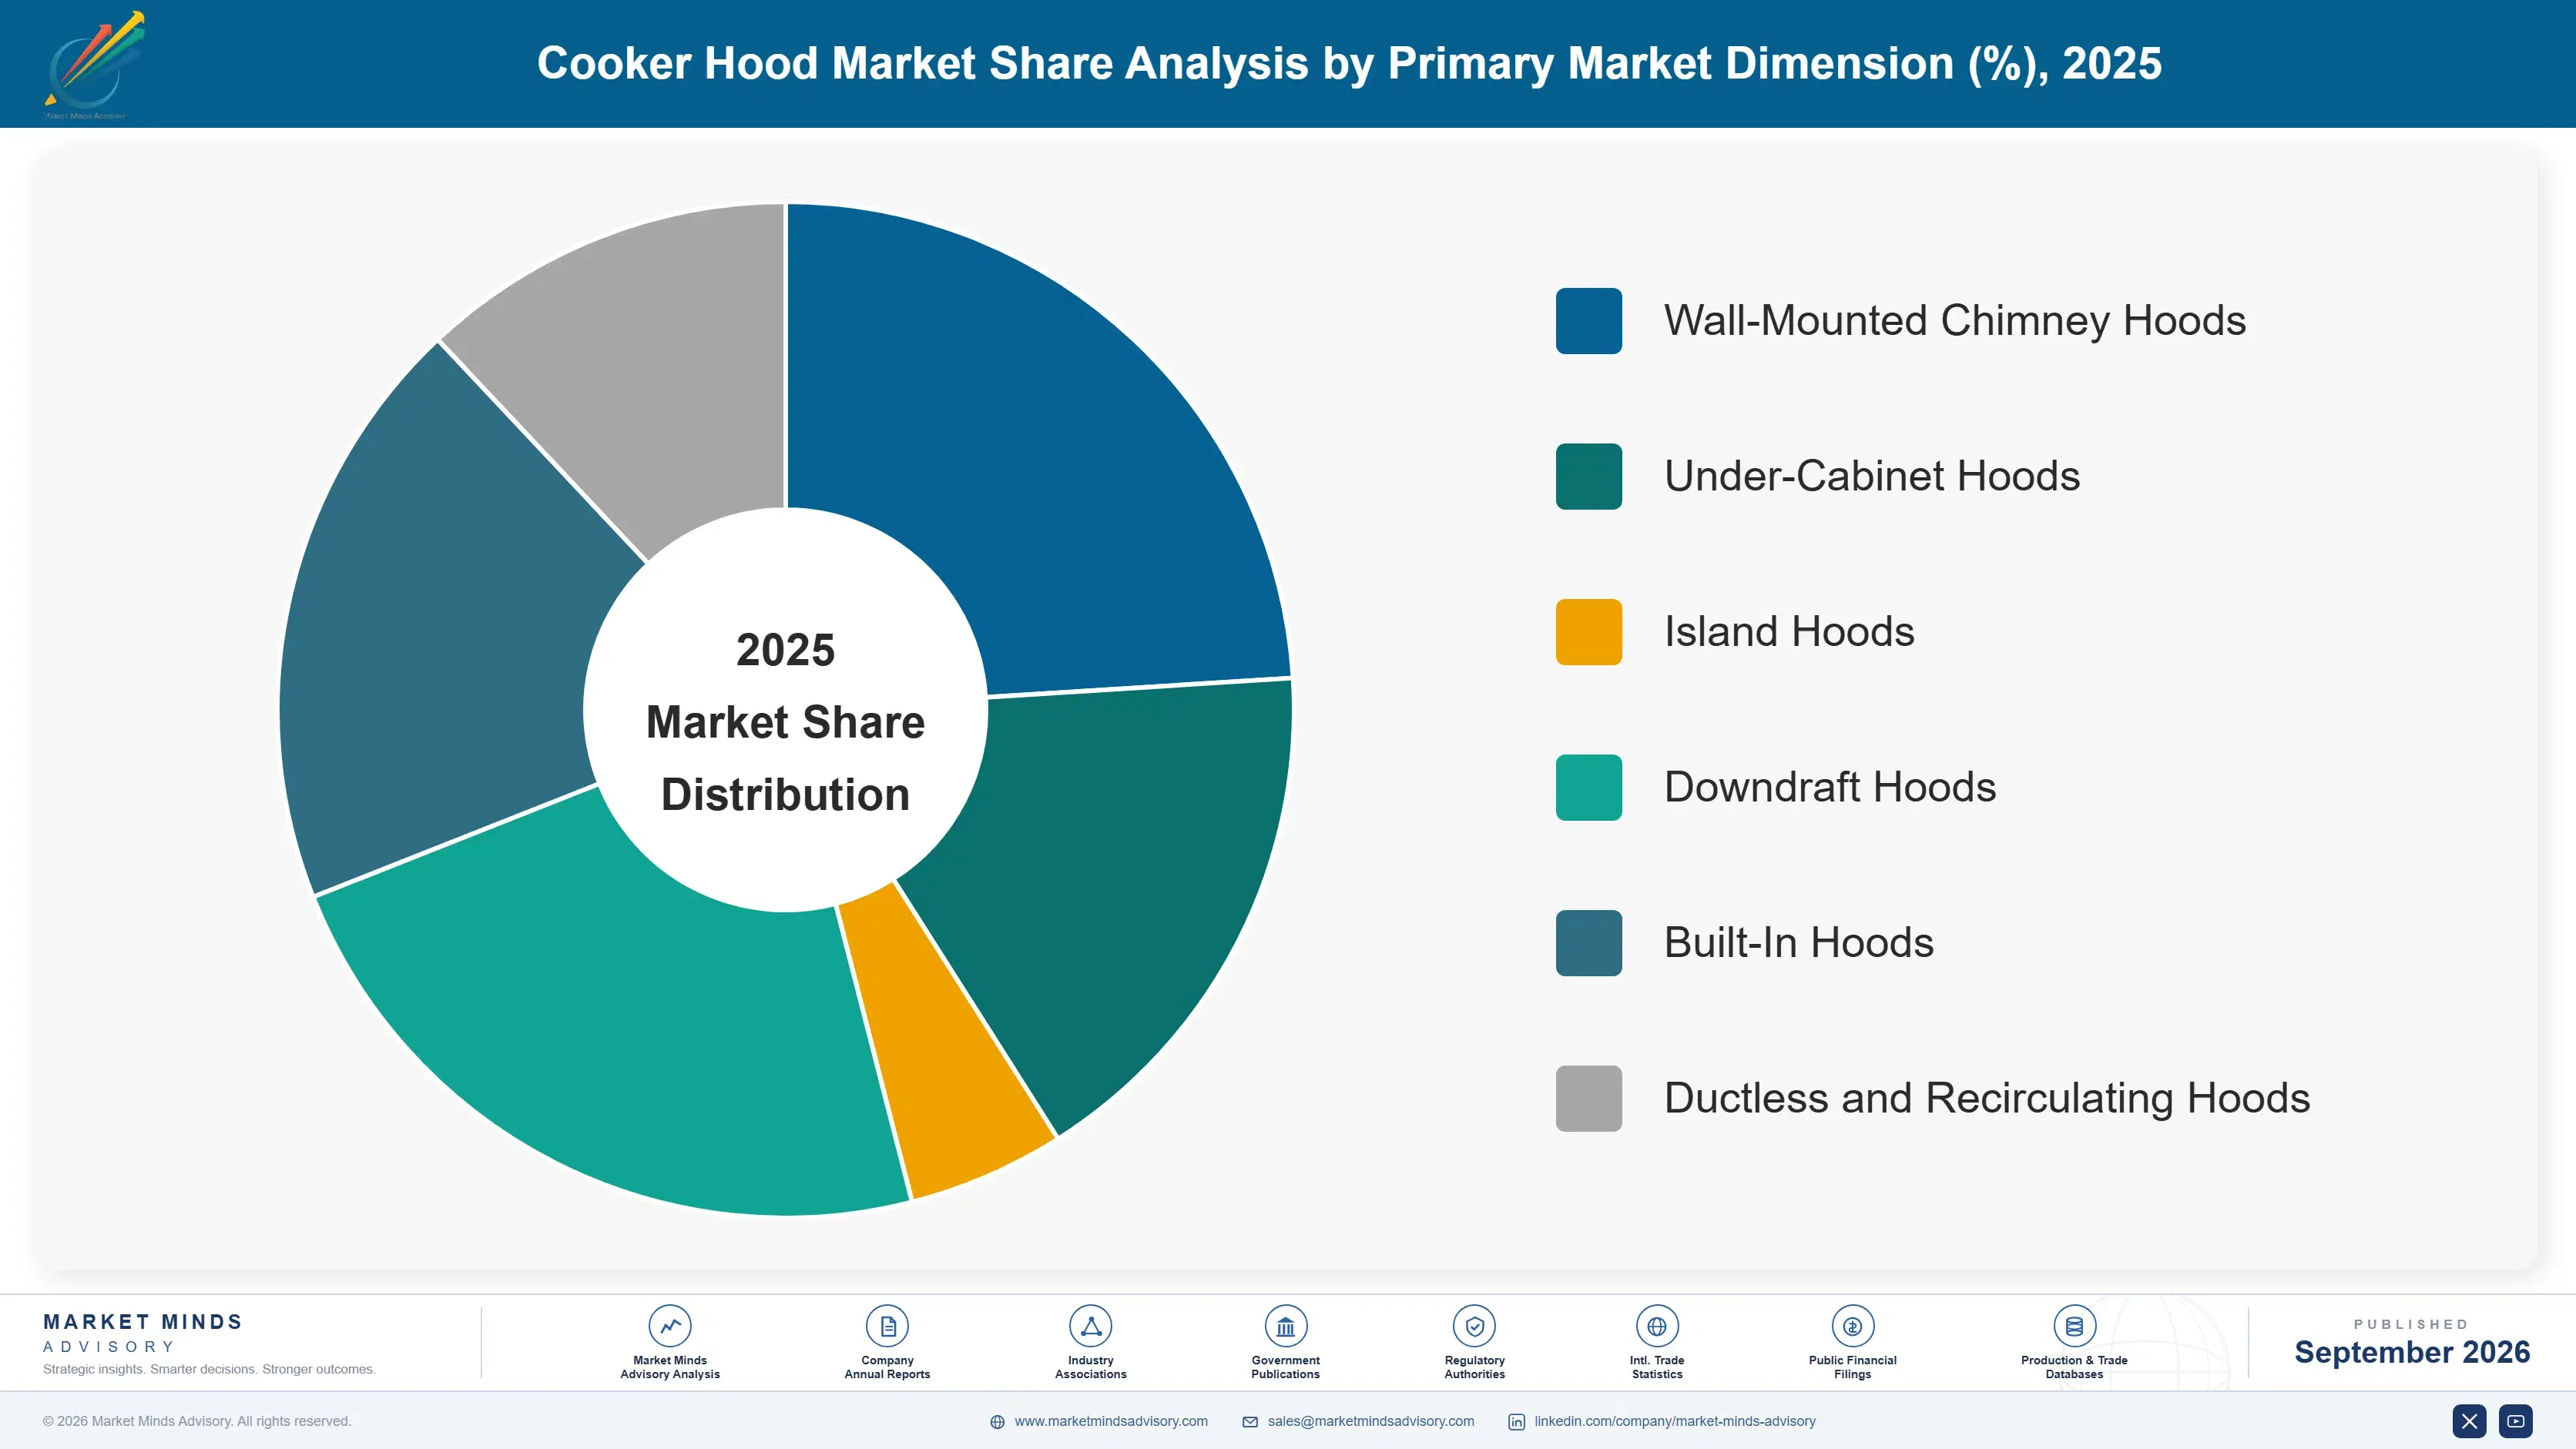Click the Public Financial Filings icon
Screen dimensions: 2576x1449
[1852, 1326]
